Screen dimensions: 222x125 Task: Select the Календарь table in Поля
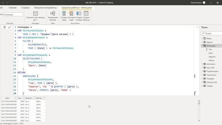coord(211,46)
